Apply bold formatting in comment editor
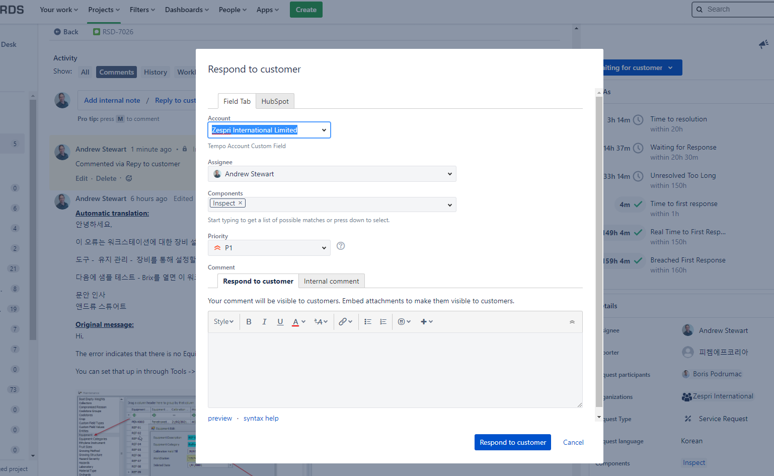The height and width of the screenshot is (476, 774). [249, 322]
